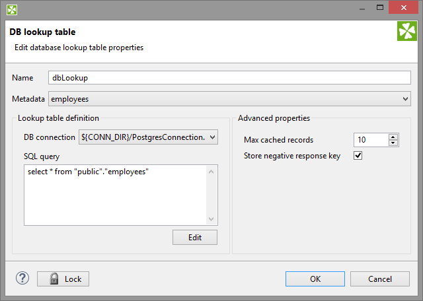The image size is (423, 301).
Task: Toggle Store negative response key checkbox
Action: pyautogui.click(x=358, y=156)
